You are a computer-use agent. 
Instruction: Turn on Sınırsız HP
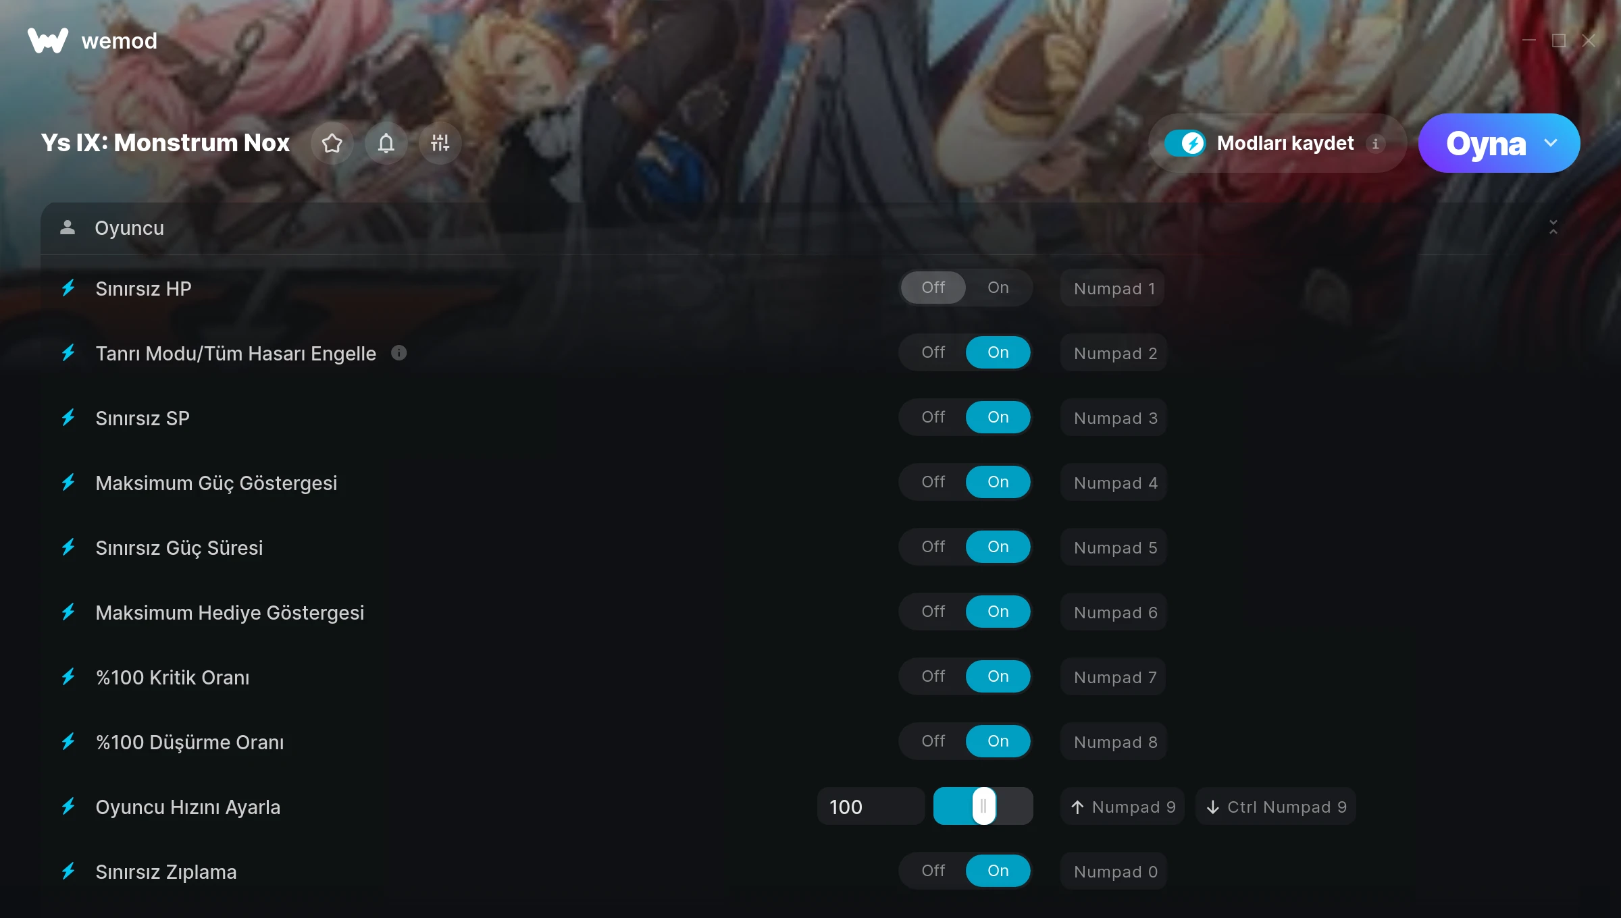[998, 288]
